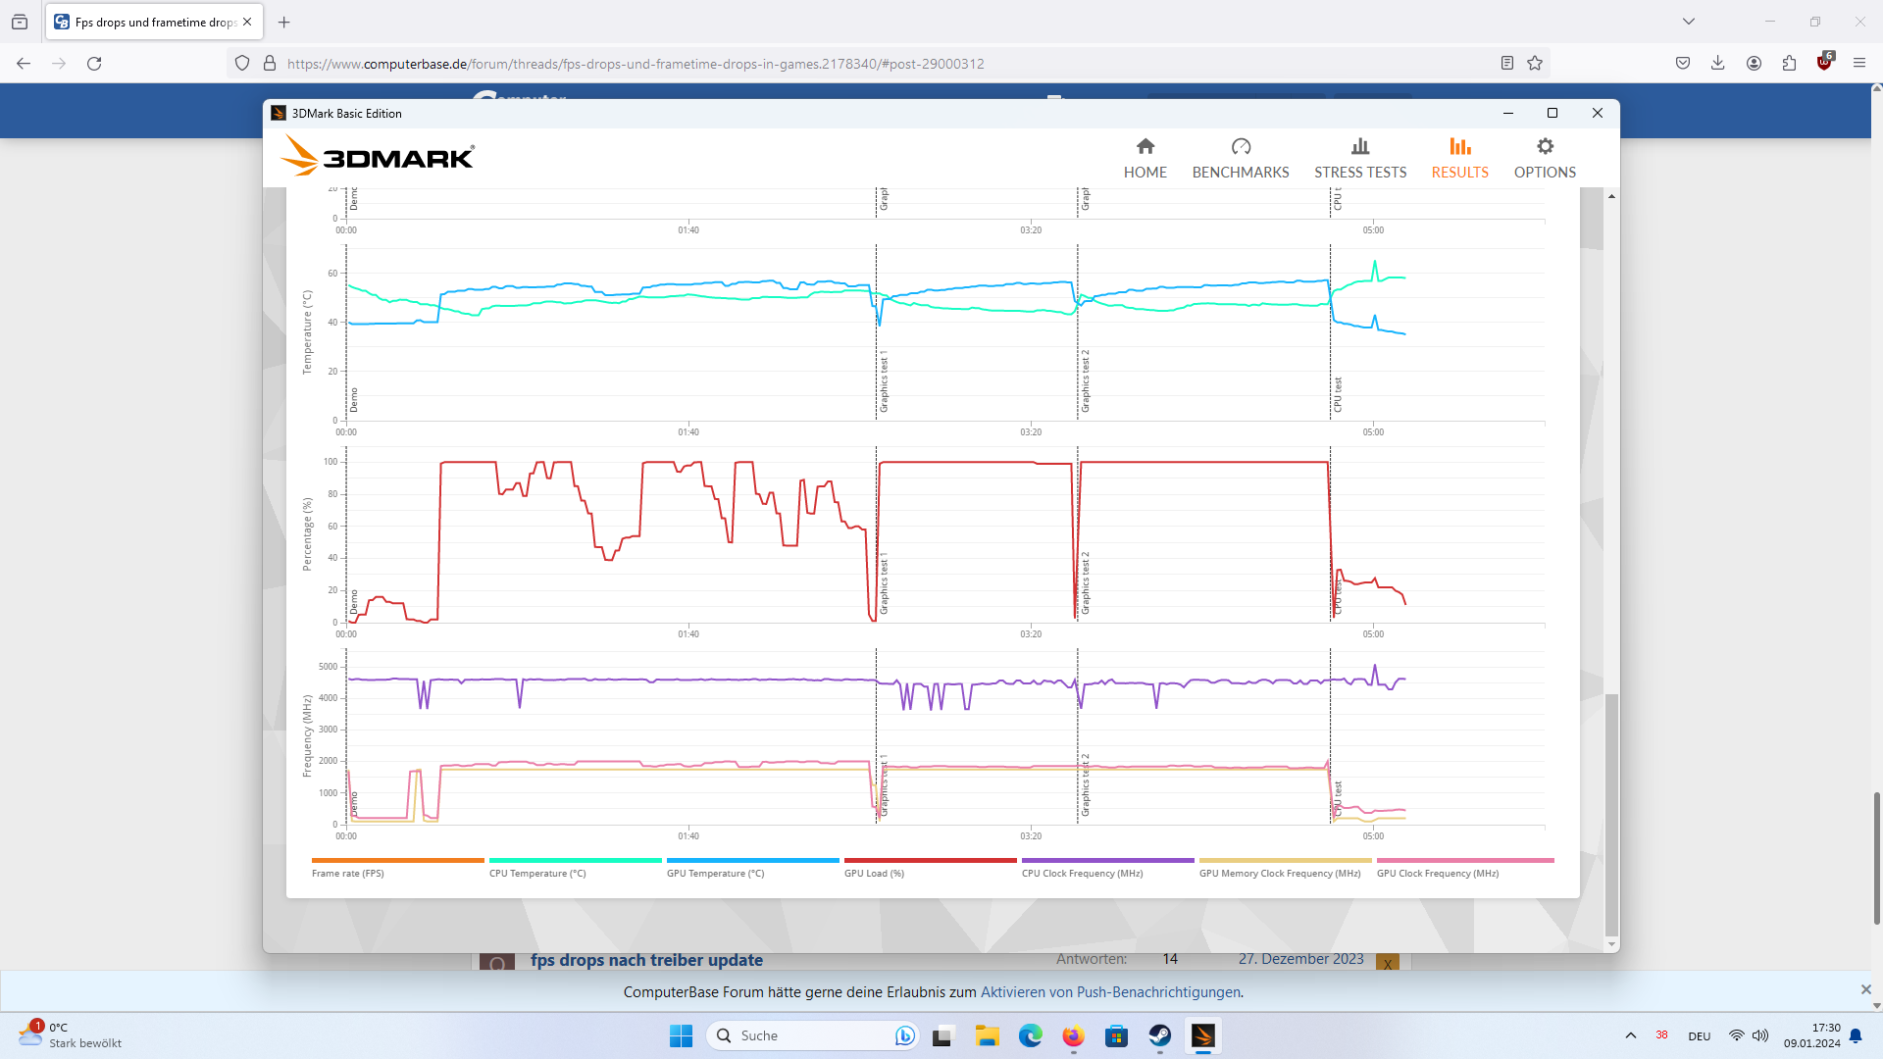Image resolution: width=1883 pixels, height=1059 pixels.
Task: Open the Firefox application menu
Action: 1858,63
